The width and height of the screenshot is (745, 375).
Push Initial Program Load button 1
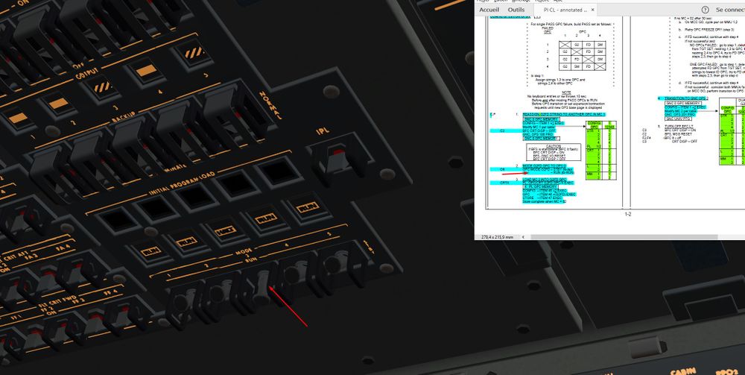click(x=118, y=220)
